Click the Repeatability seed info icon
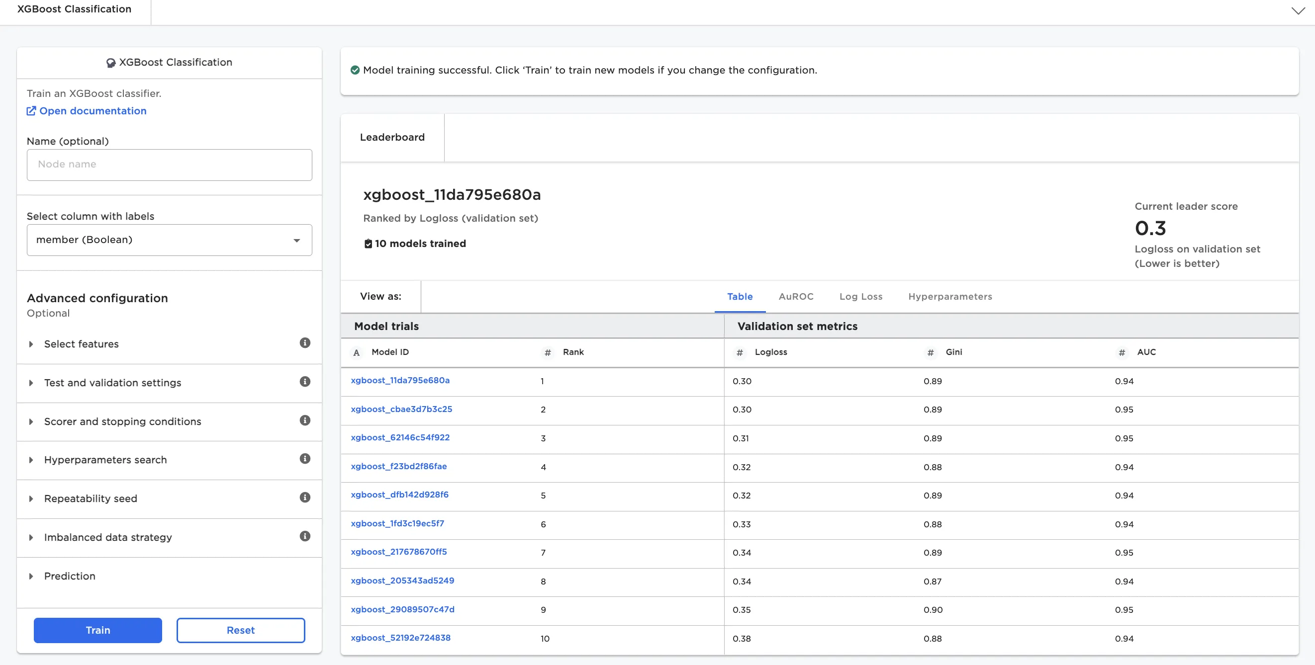Image resolution: width=1315 pixels, height=665 pixels. click(x=305, y=497)
